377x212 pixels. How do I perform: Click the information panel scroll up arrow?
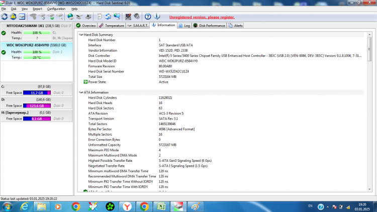coord(369,35)
